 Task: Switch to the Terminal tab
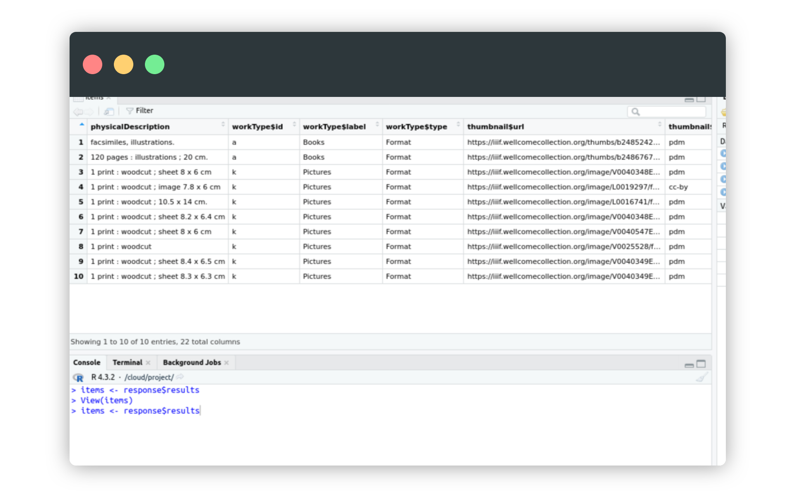127,362
